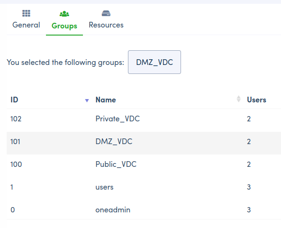The height and width of the screenshot is (228, 281).
Task: Click the user count of oneadmin
Action: [249, 210]
